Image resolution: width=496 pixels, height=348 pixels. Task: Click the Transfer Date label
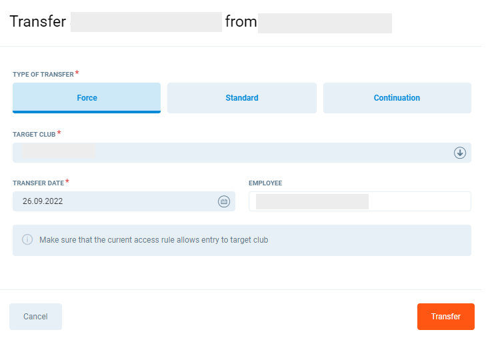coord(39,183)
